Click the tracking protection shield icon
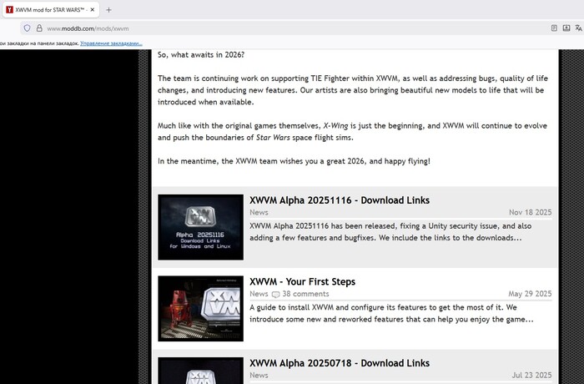Image resolution: width=584 pixels, height=384 pixels. (27, 28)
